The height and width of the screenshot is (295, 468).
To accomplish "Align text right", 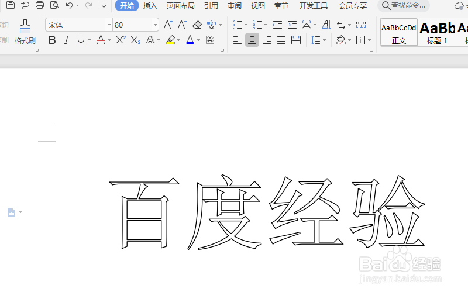I will point(267,40).
